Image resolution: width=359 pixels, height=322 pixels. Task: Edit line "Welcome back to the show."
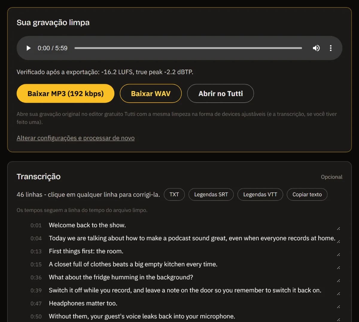point(194,225)
